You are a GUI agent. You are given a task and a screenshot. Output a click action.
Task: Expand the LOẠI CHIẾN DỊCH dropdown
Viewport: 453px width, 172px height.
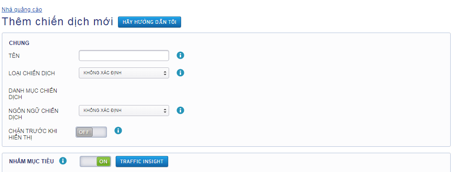pyautogui.click(x=124, y=73)
